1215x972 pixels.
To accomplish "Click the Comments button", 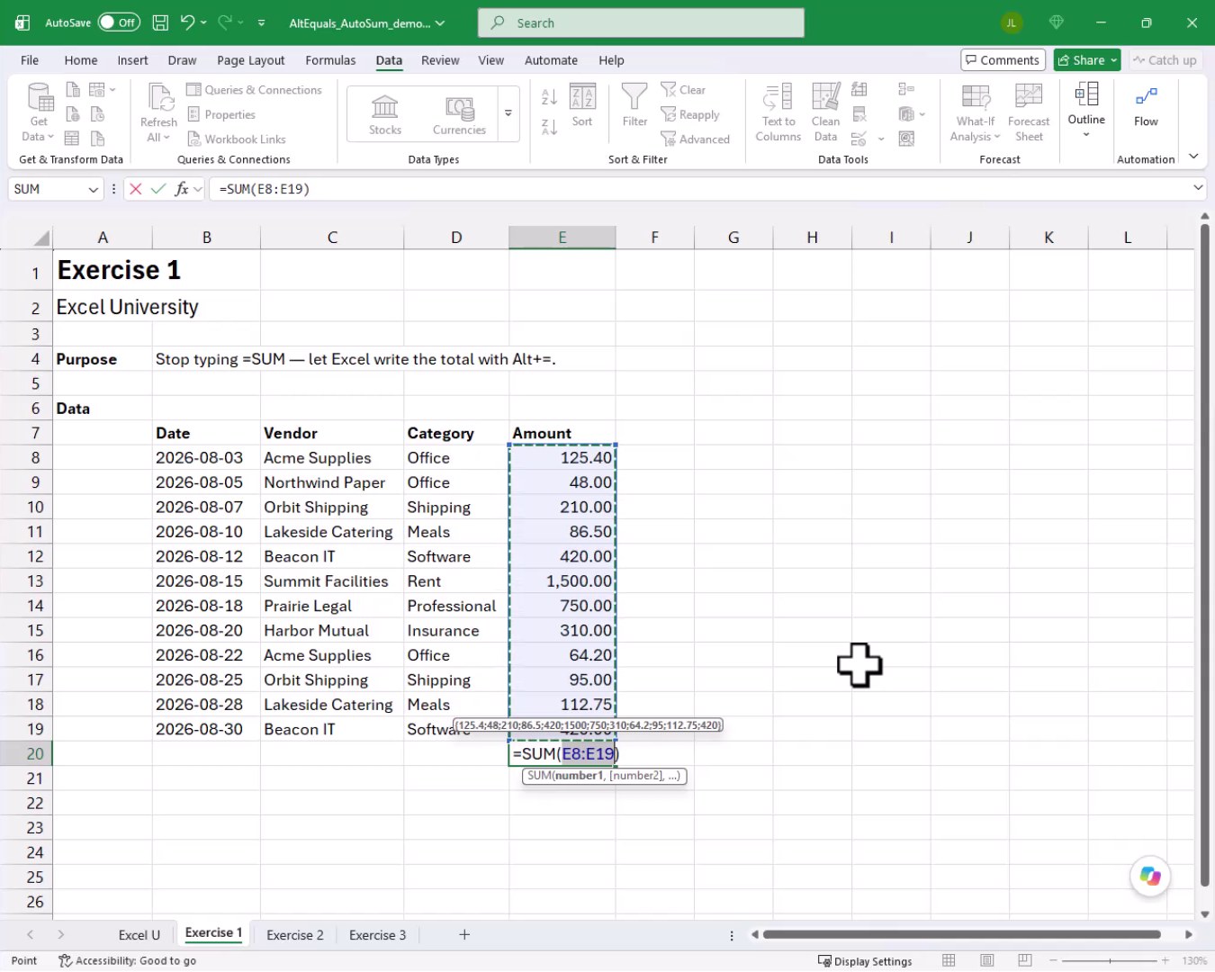I will click(x=1003, y=60).
